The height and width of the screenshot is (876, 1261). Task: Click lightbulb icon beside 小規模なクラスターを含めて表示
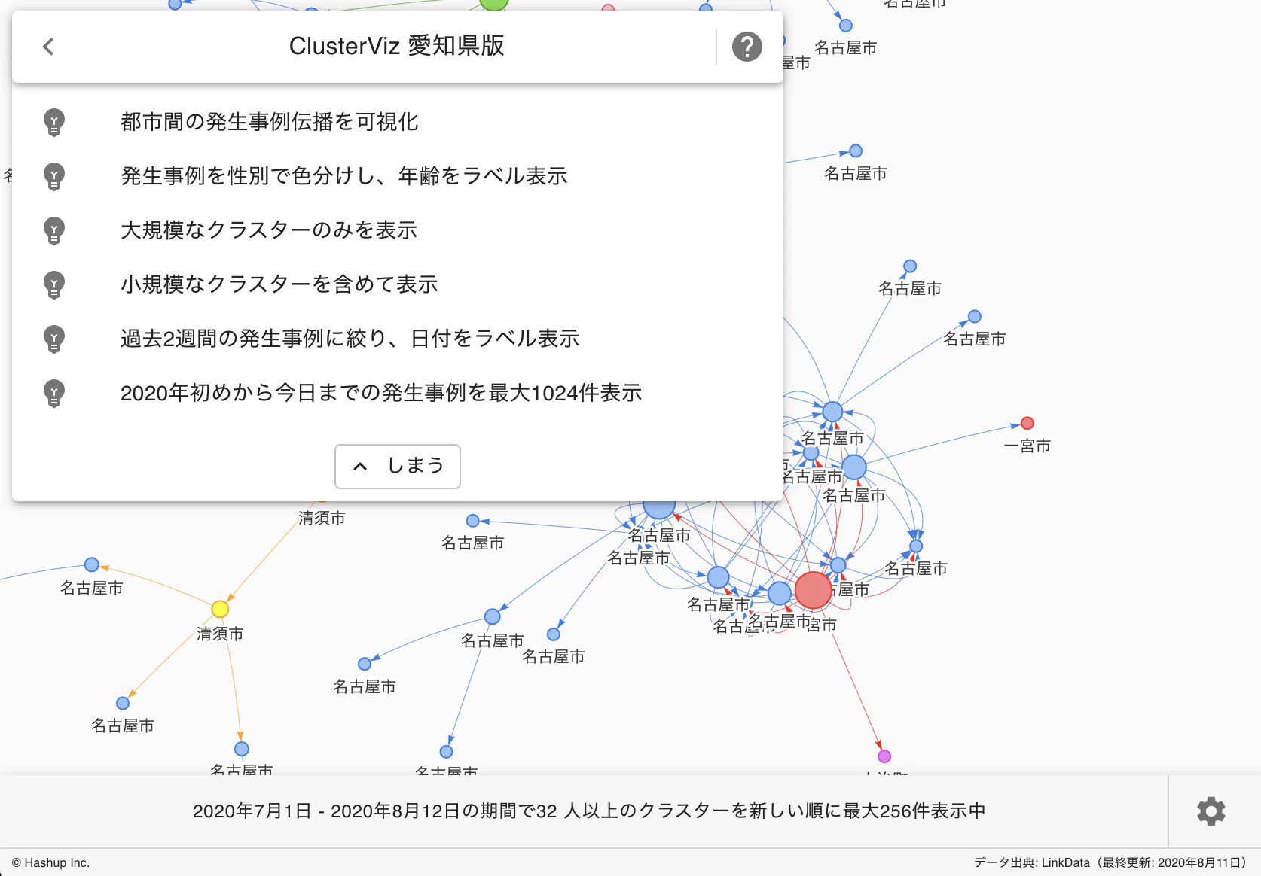pyautogui.click(x=54, y=284)
